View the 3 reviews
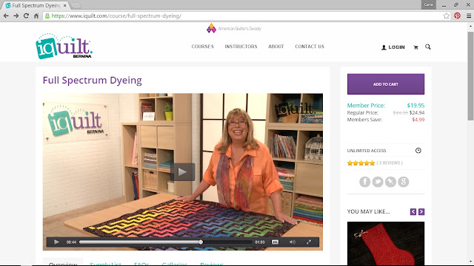Viewport: 474px width, 266px height. (390, 163)
